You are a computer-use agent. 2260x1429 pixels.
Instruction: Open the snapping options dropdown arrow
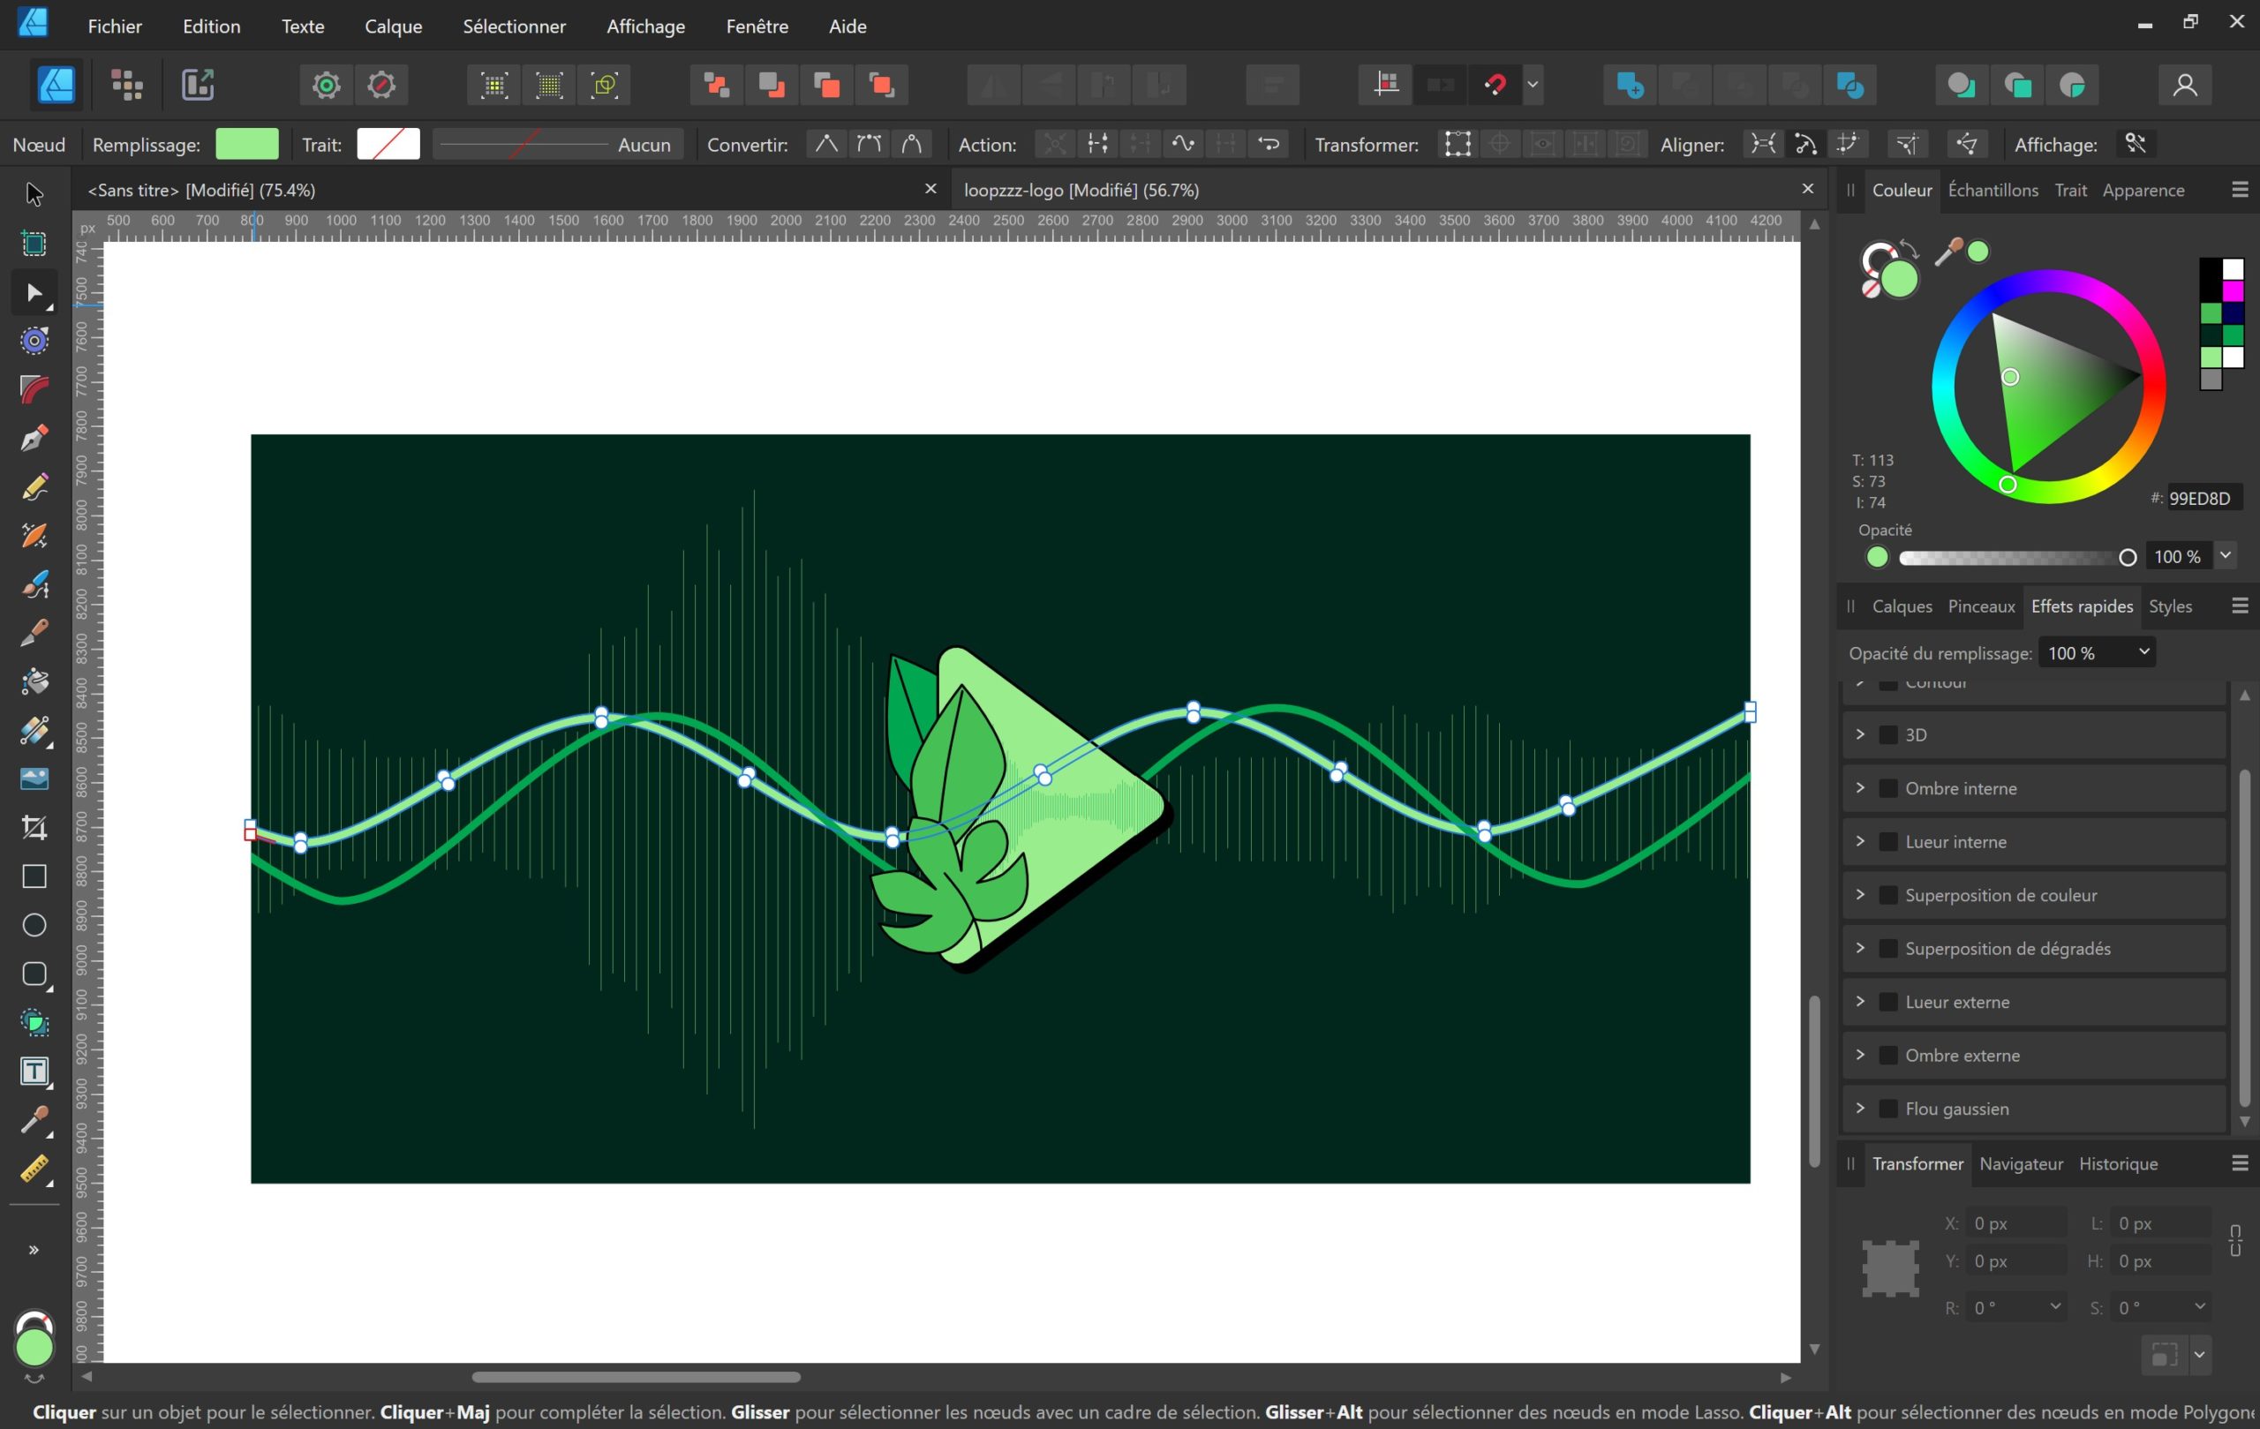pyautogui.click(x=1533, y=86)
